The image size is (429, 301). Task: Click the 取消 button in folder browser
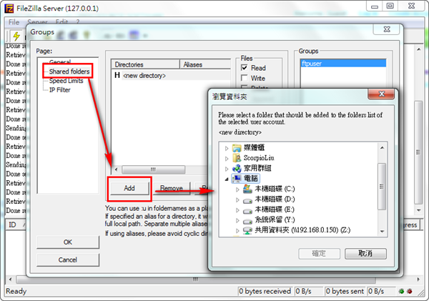point(365,254)
